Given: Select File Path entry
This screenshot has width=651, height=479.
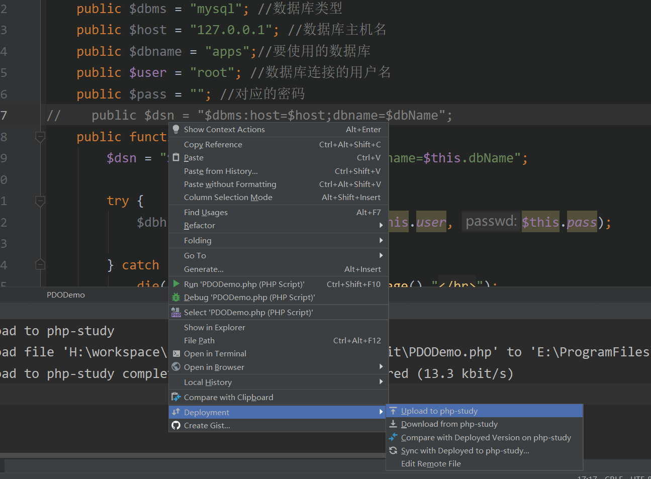Looking at the screenshot, I should (x=278, y=340).
